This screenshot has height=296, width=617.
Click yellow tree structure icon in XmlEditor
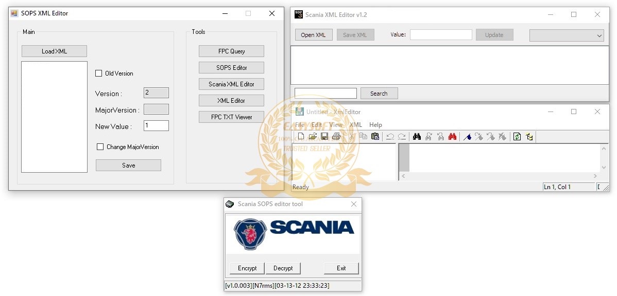point(529,137)
